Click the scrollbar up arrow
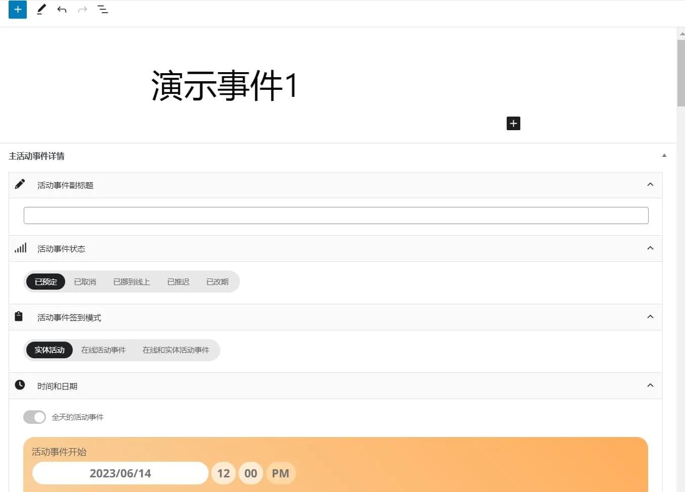Screen dimensions: 685x492 tap(681, 33)
